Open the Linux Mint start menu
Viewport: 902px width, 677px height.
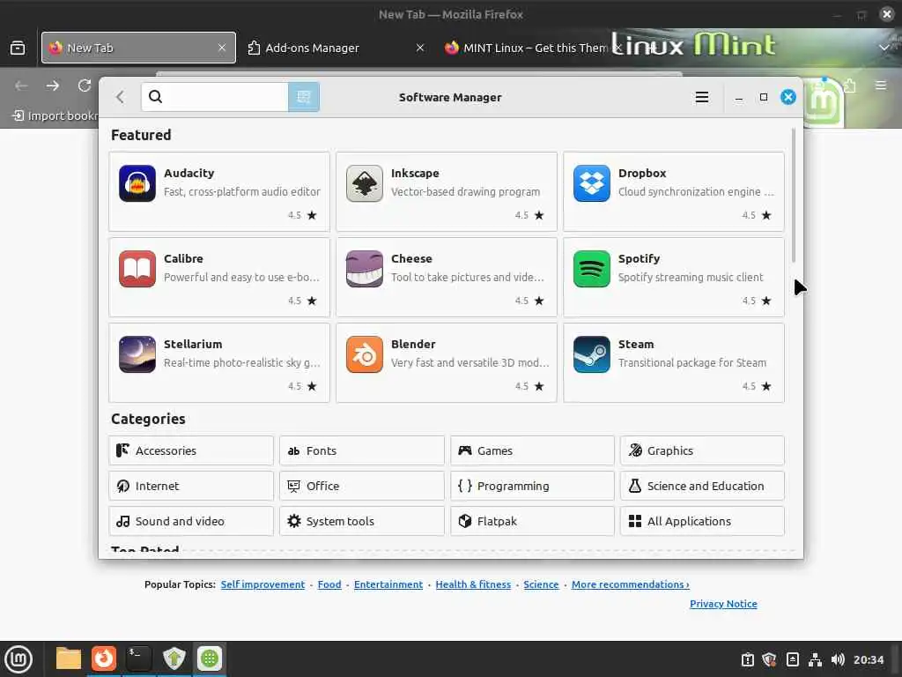pyautogui.click(x=18, y=658)
